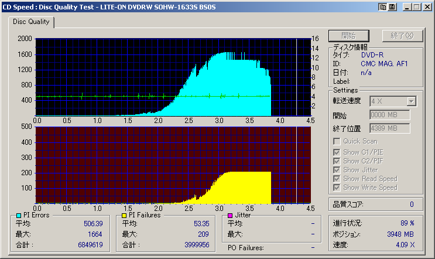
Task: Toggle the Show C2/PIF checkbox
Action: (x=337, y=161)
